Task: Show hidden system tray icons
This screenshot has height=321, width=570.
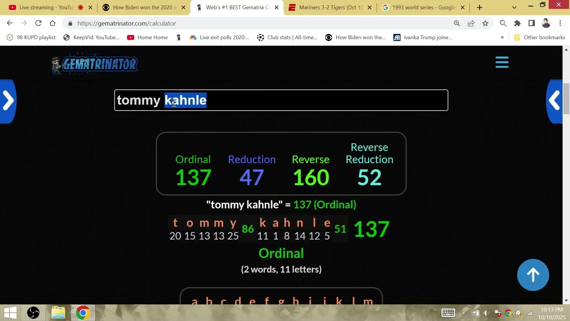Action: coord(464,313)
